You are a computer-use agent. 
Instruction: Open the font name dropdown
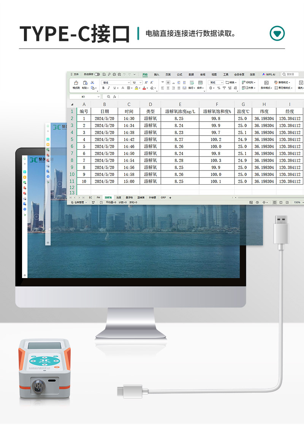point(128,82)
